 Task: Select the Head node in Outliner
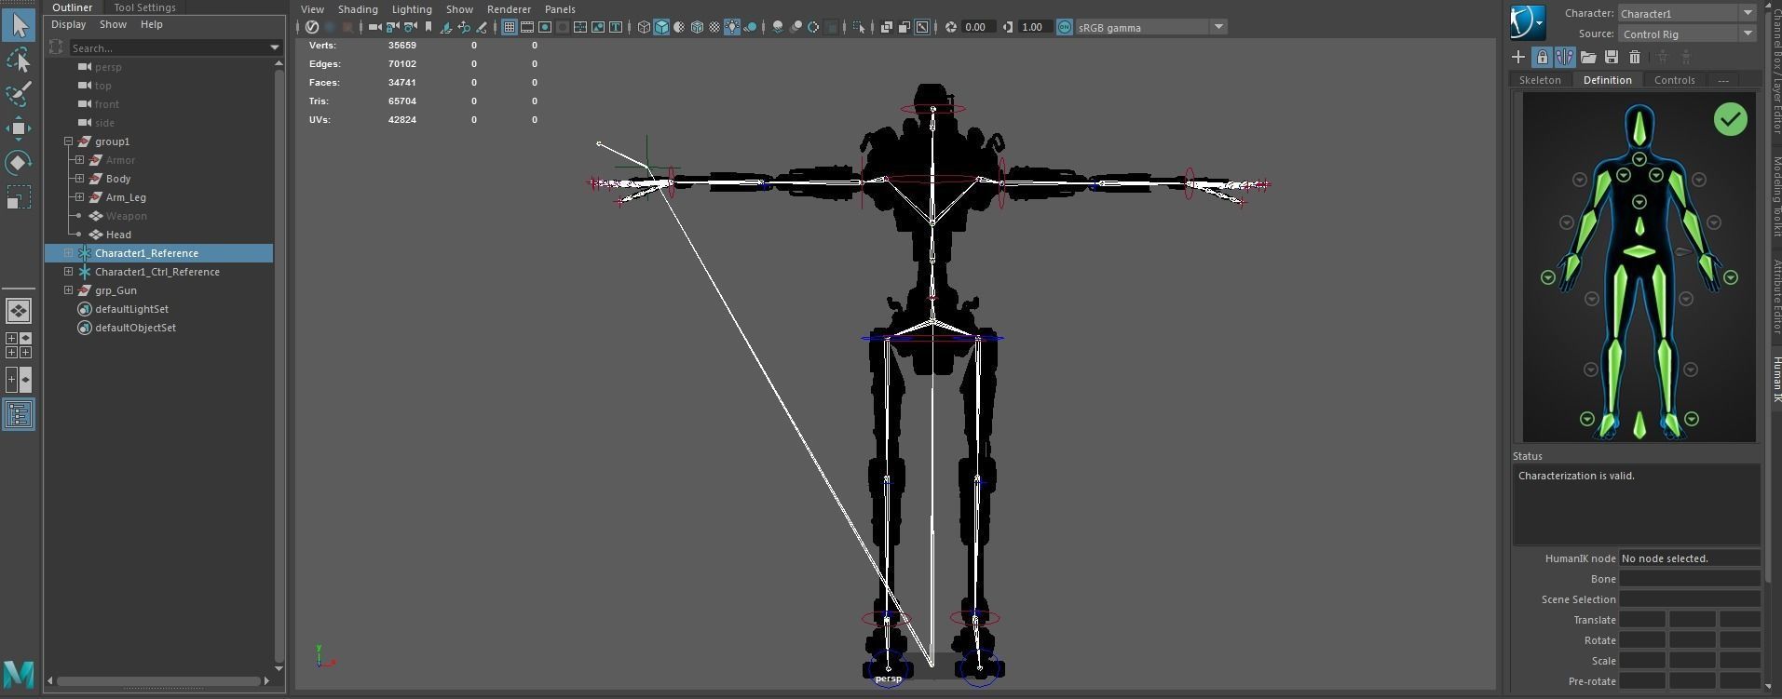coord(118,235)
